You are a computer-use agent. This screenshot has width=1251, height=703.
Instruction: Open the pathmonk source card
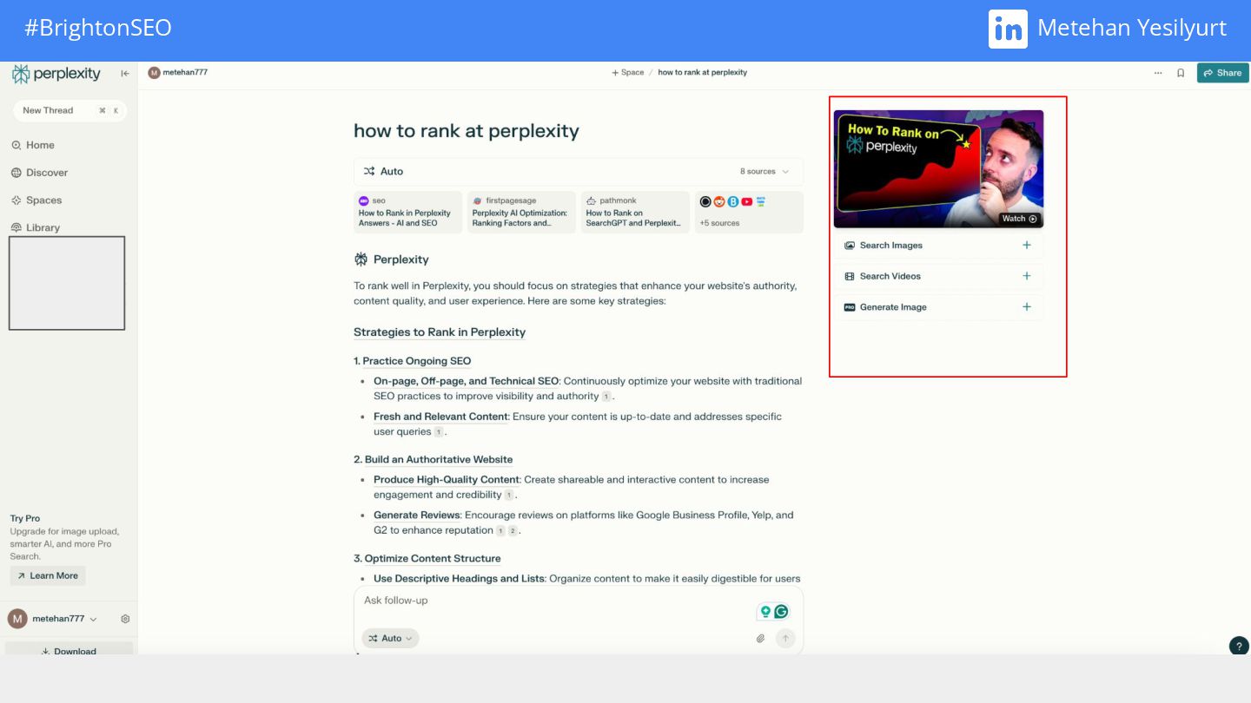[635, 212]
